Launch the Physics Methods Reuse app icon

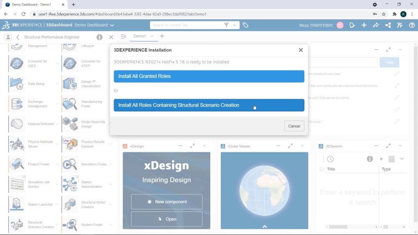[x=17, y=144]
